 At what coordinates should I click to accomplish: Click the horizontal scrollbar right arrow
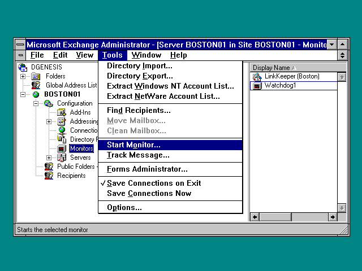click(333, 217)
